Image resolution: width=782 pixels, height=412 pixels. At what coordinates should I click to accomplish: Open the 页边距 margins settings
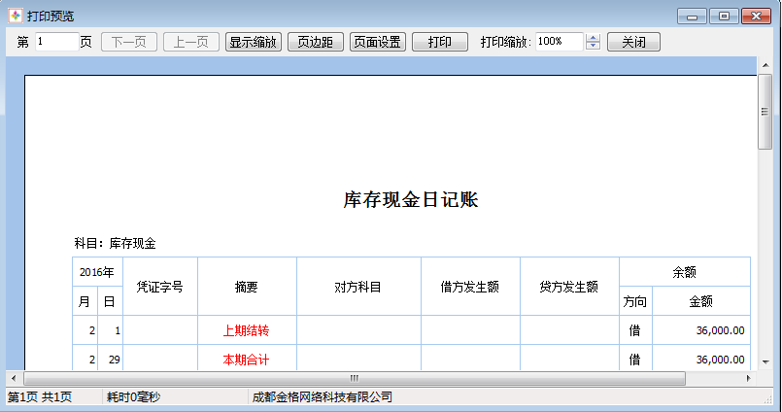[x=316, y=42]
